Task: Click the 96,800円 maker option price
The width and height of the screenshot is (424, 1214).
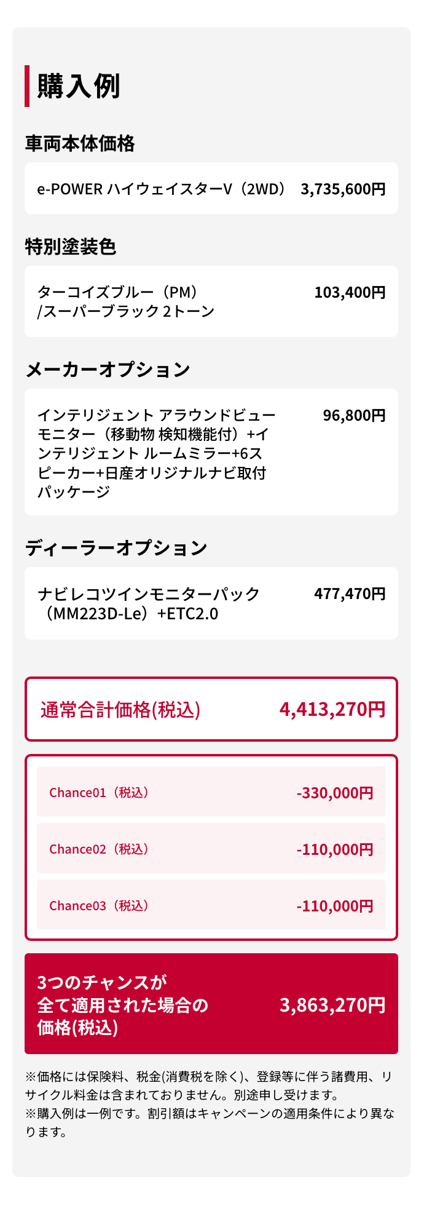Action: [x=354, y=415]
